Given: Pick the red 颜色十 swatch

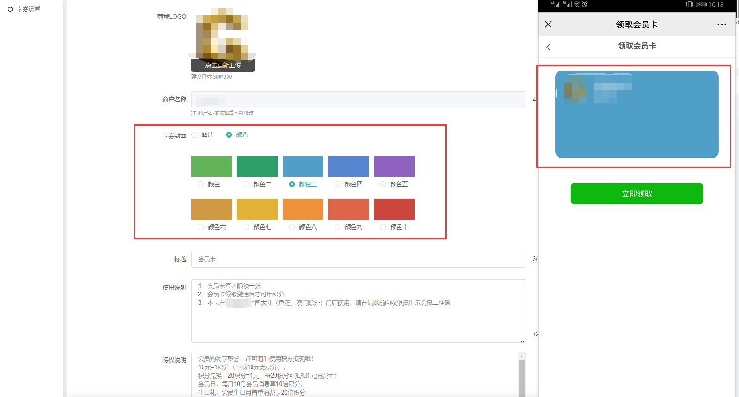Looking at the screenshot, I should 394,209.
